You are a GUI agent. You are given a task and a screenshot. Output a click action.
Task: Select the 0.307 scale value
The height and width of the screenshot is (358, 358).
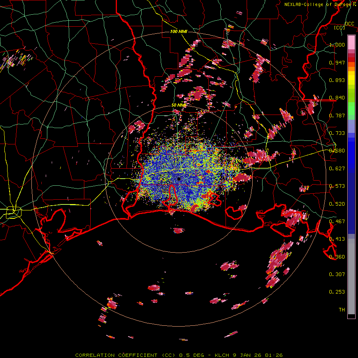click(337, 274)
